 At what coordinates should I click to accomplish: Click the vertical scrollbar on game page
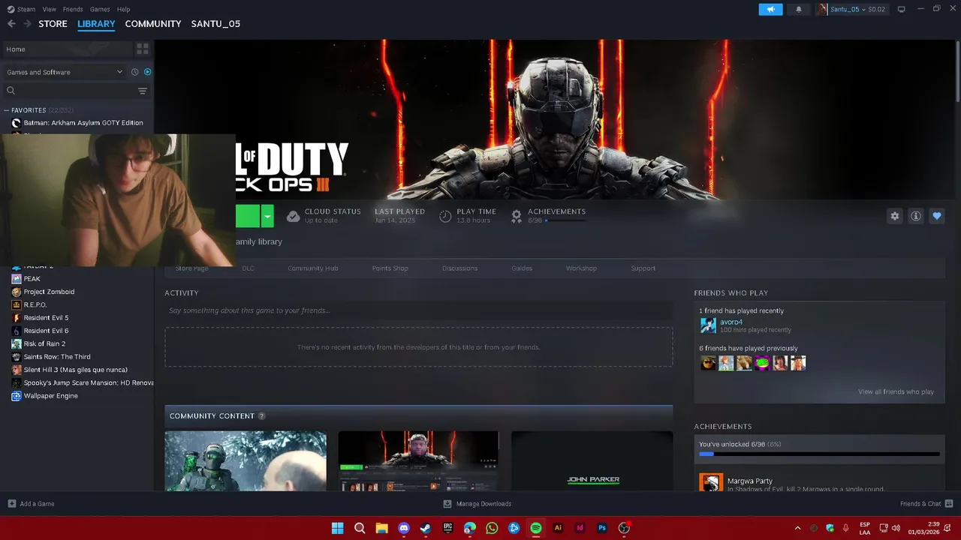957,73
